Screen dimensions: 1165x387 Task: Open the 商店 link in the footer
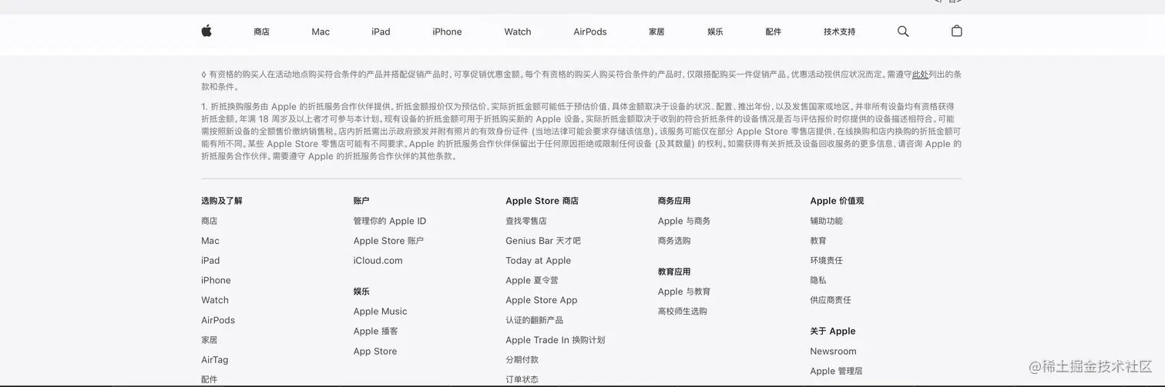pyautogui.click(x=209, y=221)
